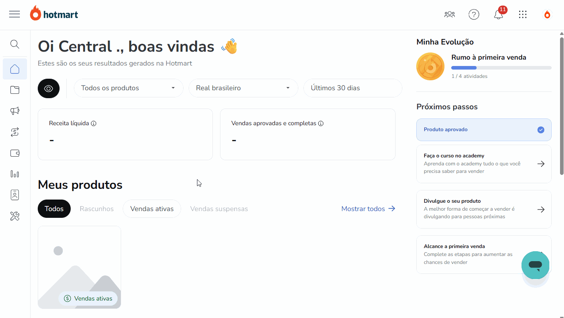Screen dimensions: 564x318
Task: Select the Vendas ativas tab
Action: (x=152, y=209)
